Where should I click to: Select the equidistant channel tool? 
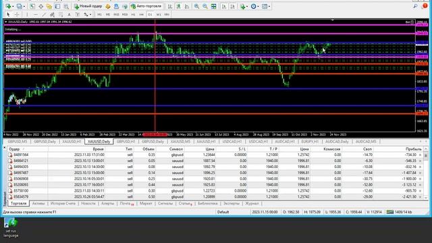pos(52,14)
